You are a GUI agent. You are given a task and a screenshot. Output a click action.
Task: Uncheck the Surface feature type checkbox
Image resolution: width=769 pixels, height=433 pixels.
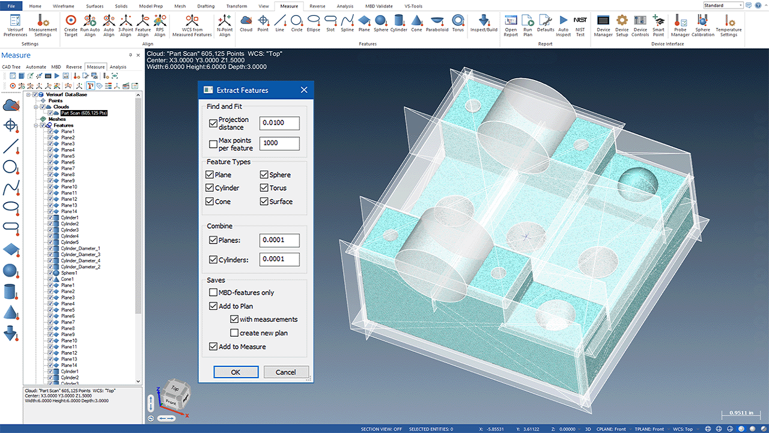click(x=264, y=201)
